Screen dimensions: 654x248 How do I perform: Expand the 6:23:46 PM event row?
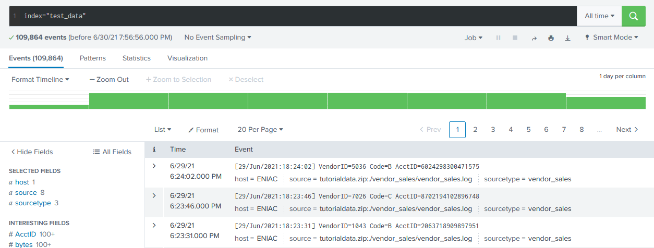coord(154,195)
